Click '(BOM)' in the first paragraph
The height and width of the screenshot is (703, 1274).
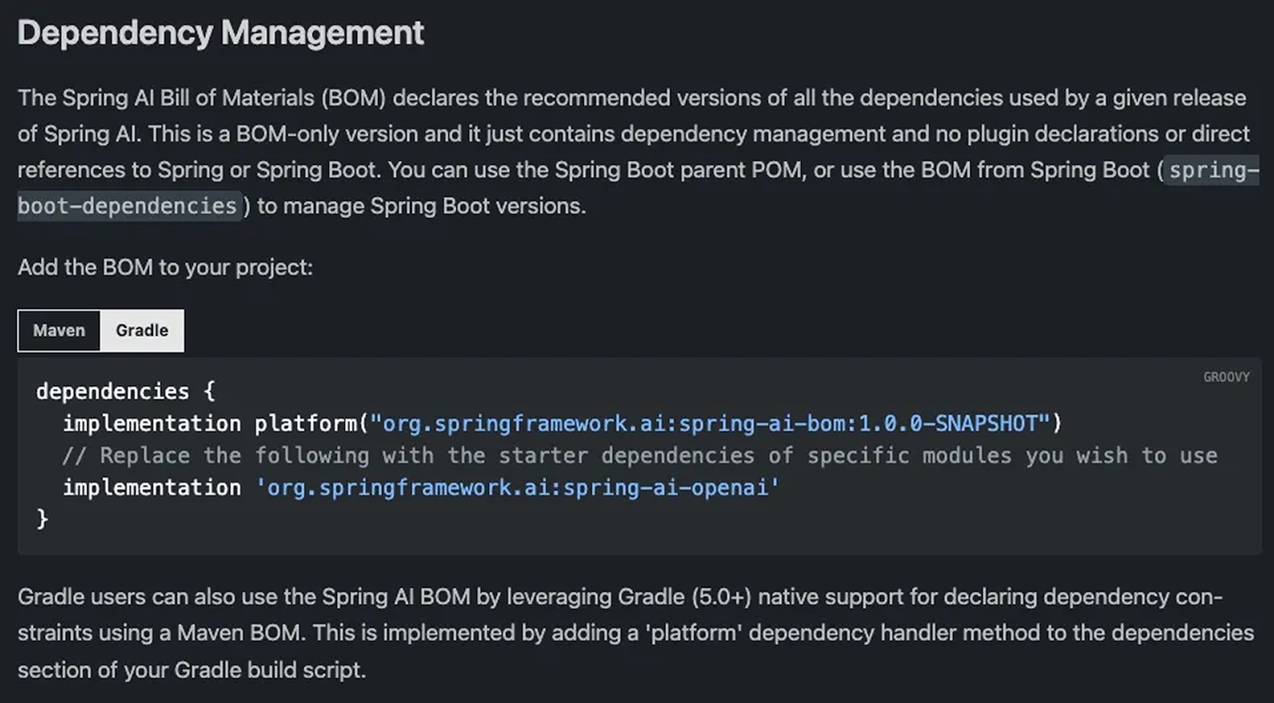coord(354,98)
